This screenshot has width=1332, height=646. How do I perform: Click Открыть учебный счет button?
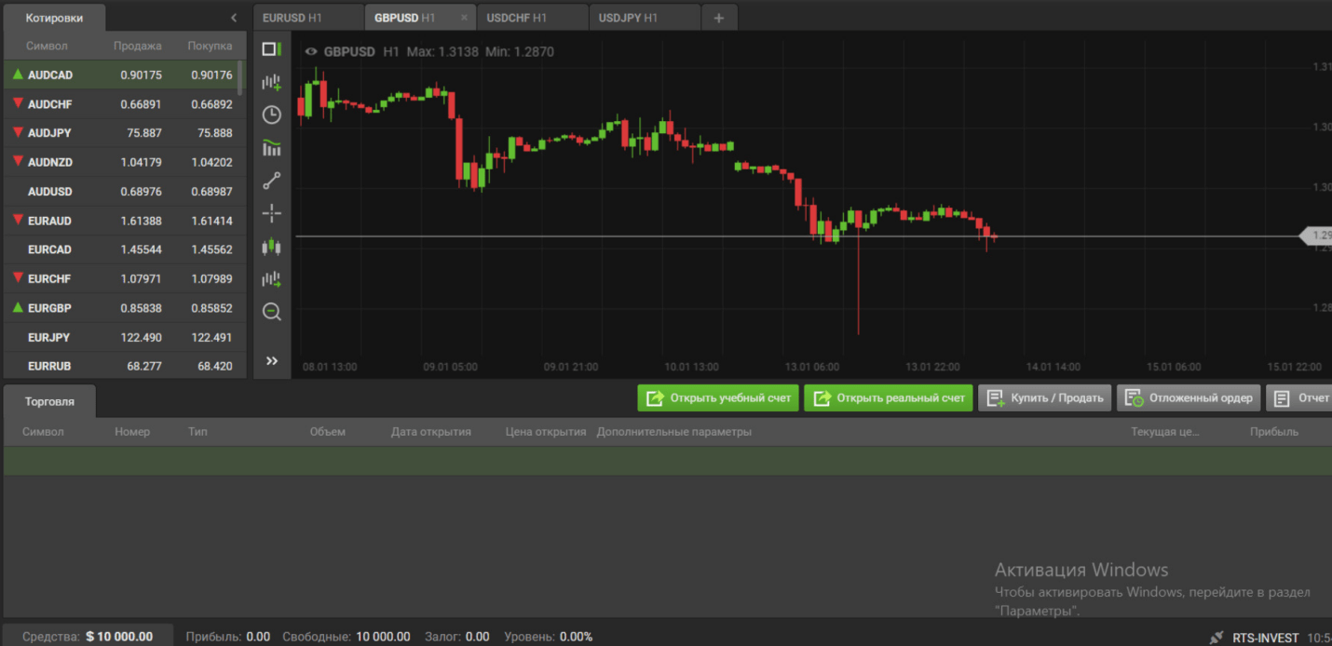pyautogui.click(x=718, y=397)
